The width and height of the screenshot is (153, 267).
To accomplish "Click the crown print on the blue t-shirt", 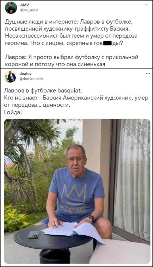I will tap(74, 194).
